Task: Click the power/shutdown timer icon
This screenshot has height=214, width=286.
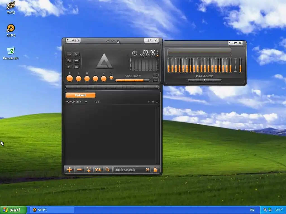Action: point(134,53)
